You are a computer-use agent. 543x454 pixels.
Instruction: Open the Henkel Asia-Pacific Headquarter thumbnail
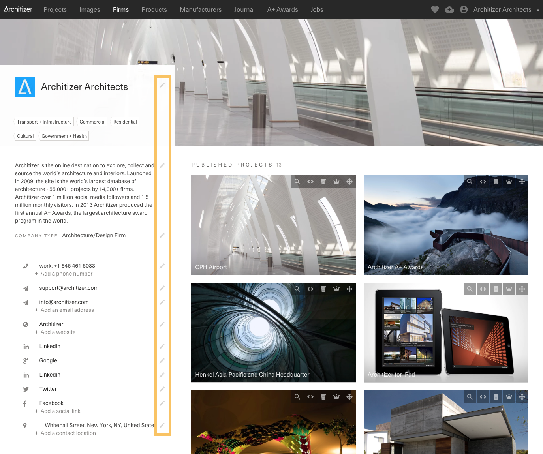click(x=273, y=332)
